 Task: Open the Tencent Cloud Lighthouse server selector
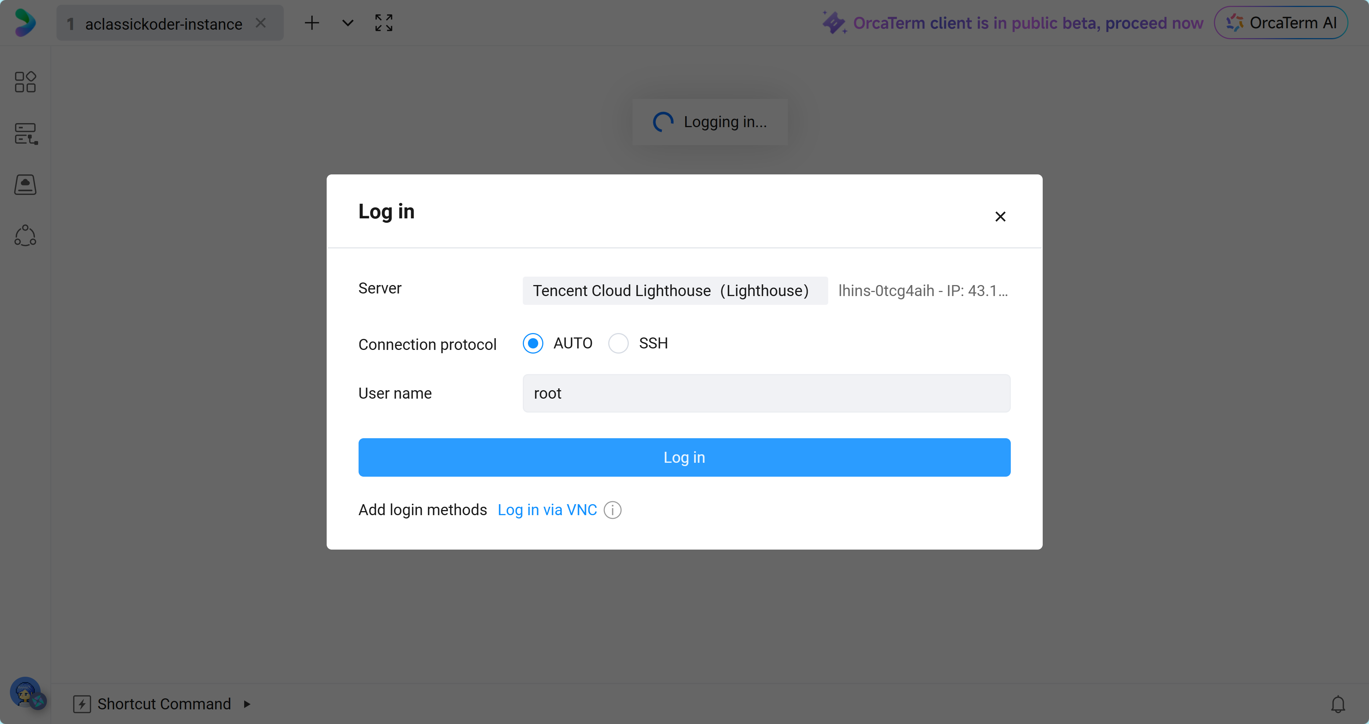[x=675, y=291]
